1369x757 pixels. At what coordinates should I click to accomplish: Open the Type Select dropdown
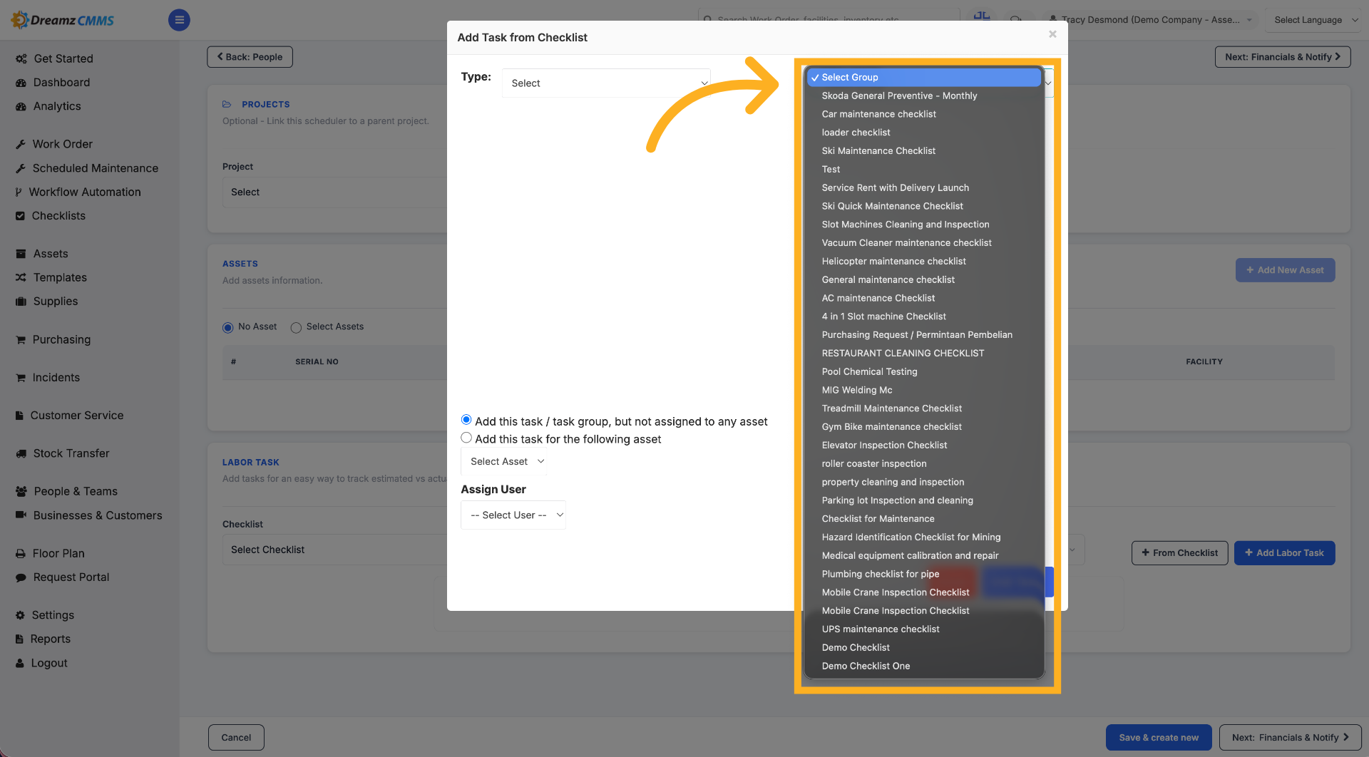coord(606,83)
